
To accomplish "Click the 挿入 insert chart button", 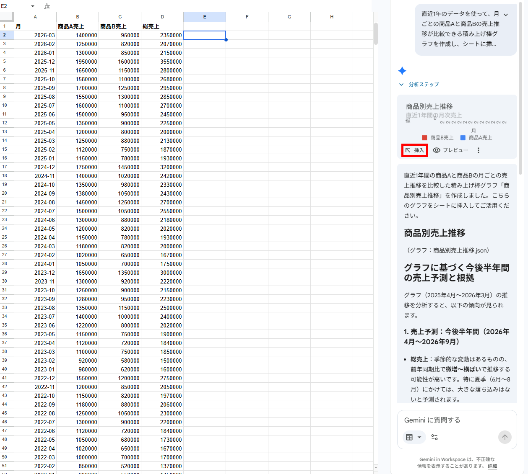I will click(414, 150).
